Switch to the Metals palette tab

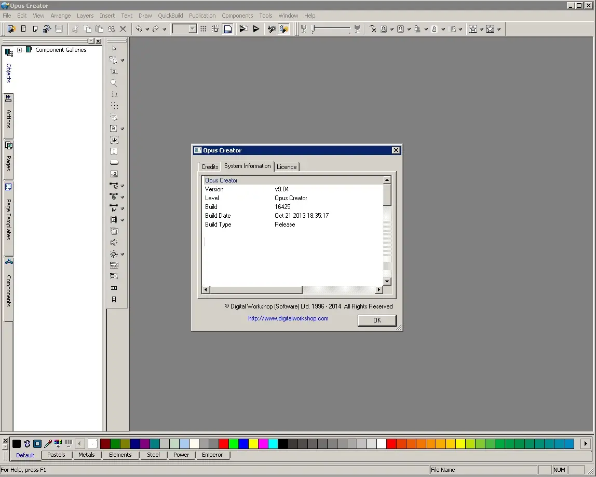pos(87,455)
